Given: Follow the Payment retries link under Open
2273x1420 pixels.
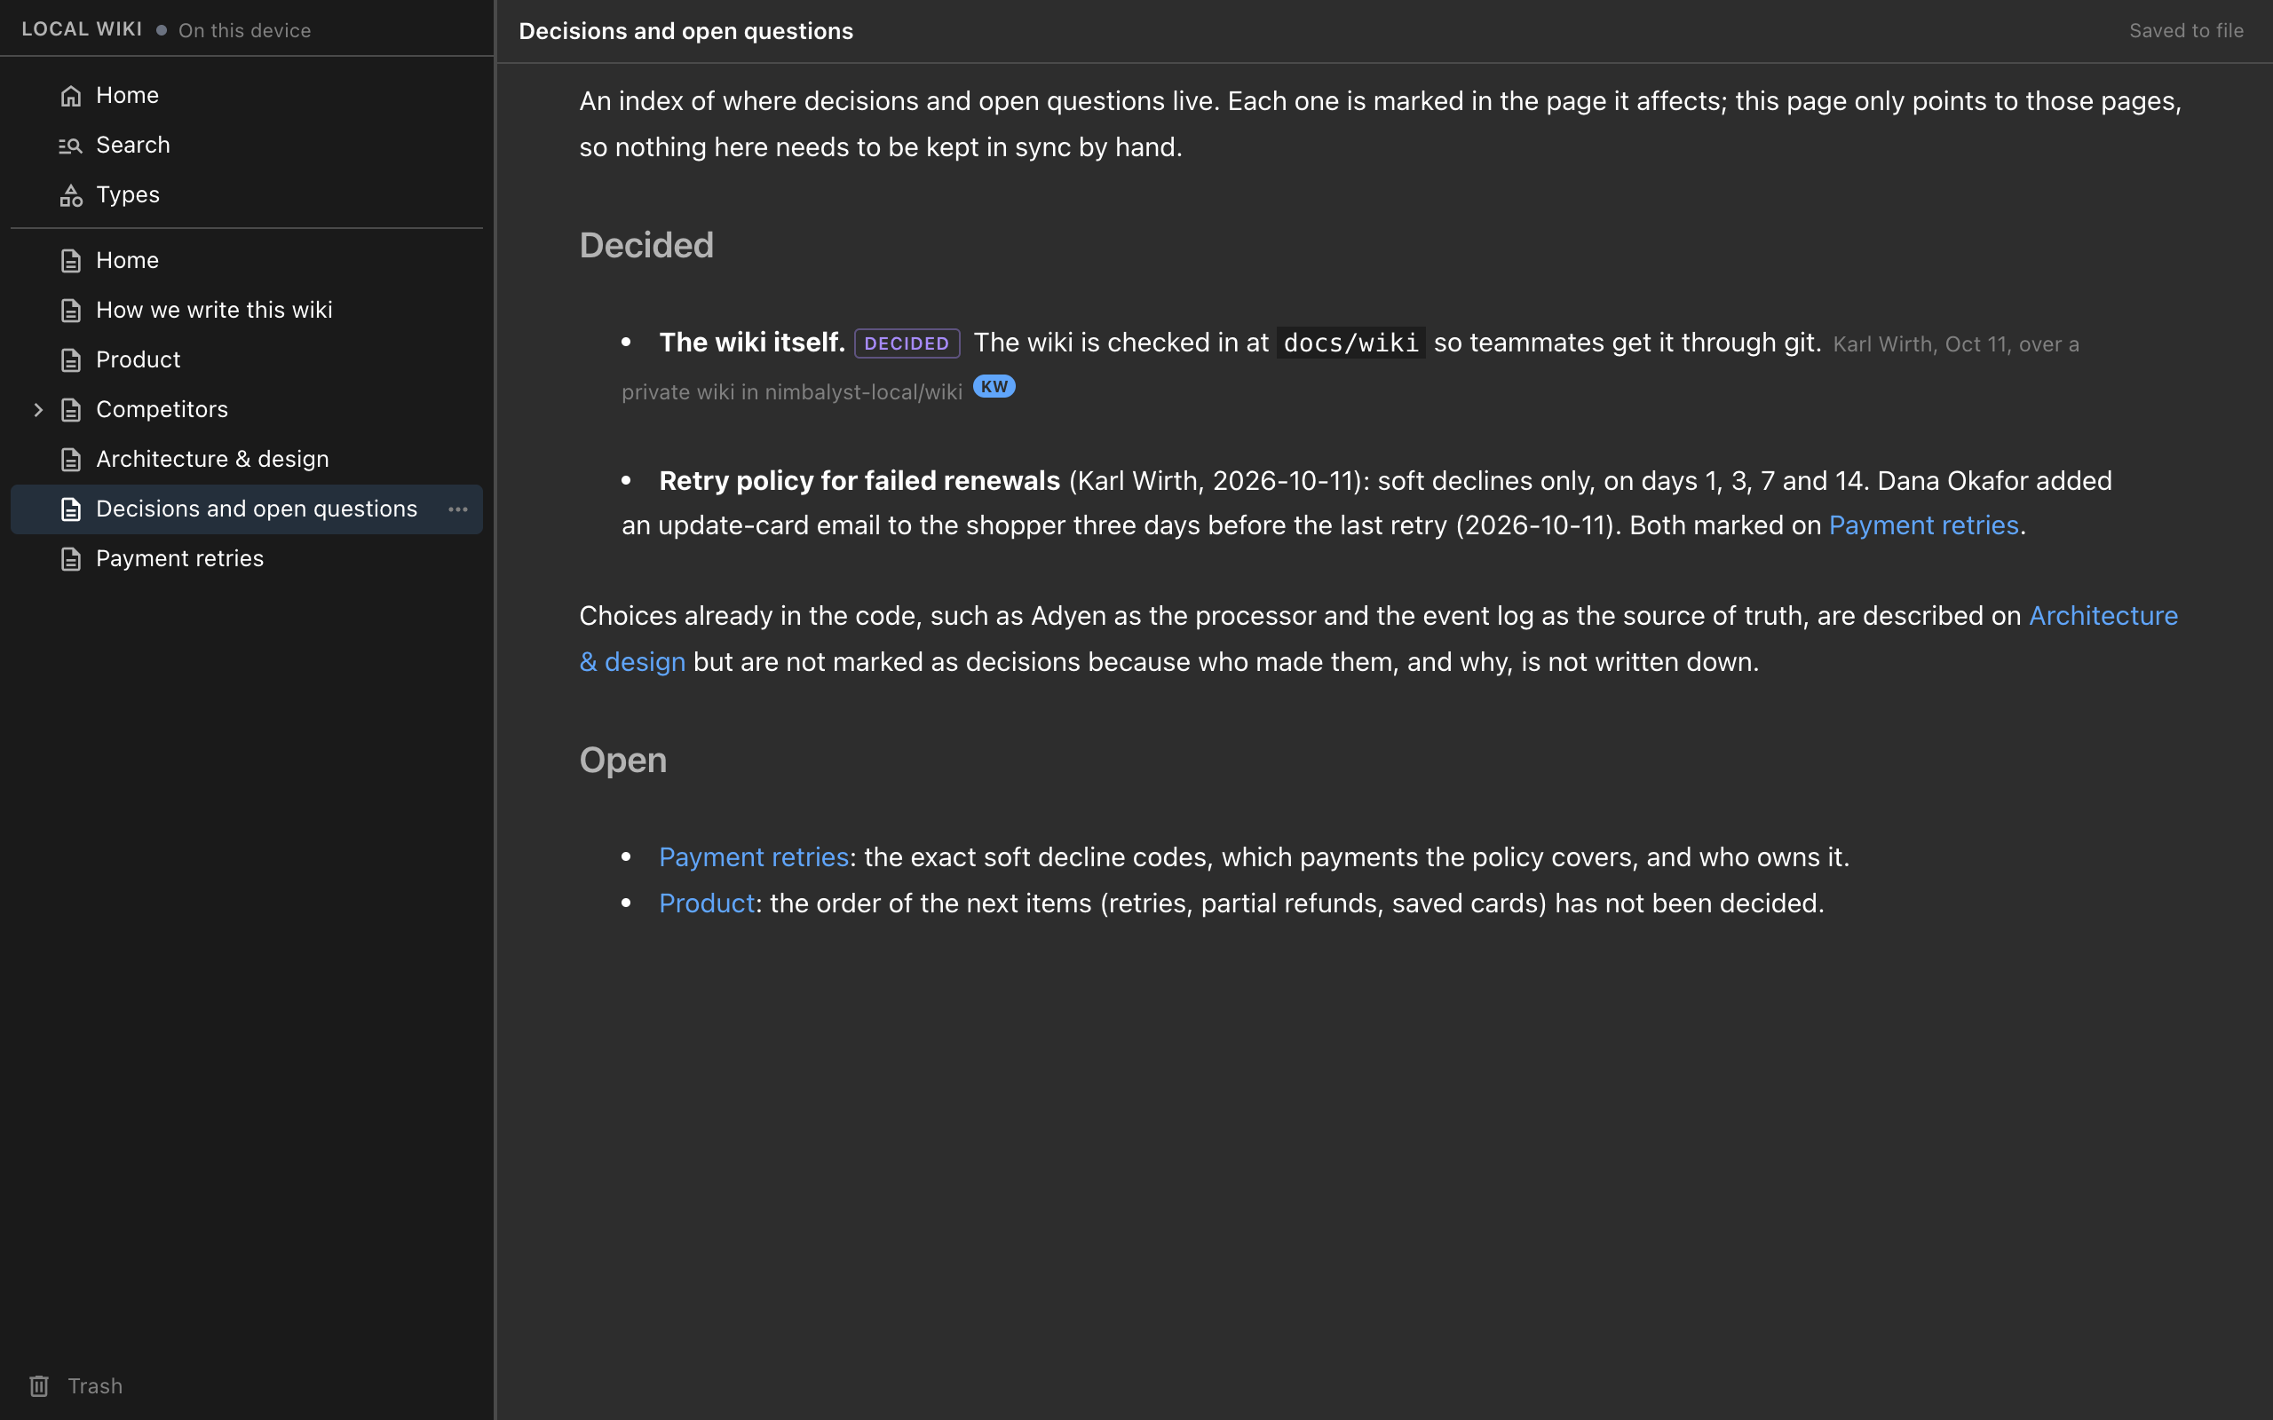Looking at the screenshot, I should 753,857.
